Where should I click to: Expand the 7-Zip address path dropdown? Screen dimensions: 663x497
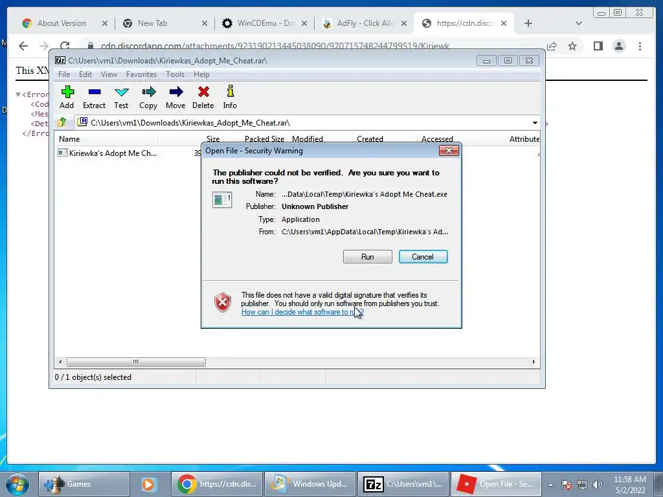(535, 123)
